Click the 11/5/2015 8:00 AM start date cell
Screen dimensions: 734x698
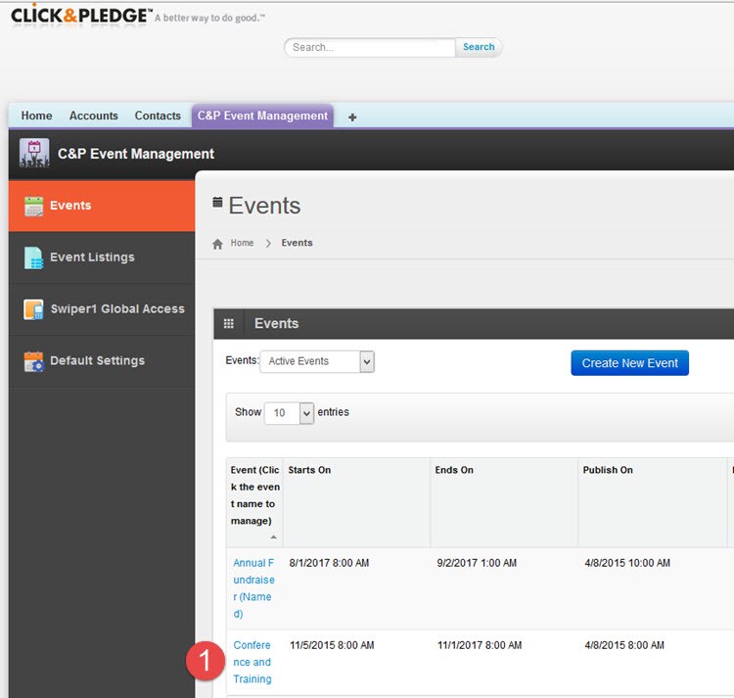[332, 645]
